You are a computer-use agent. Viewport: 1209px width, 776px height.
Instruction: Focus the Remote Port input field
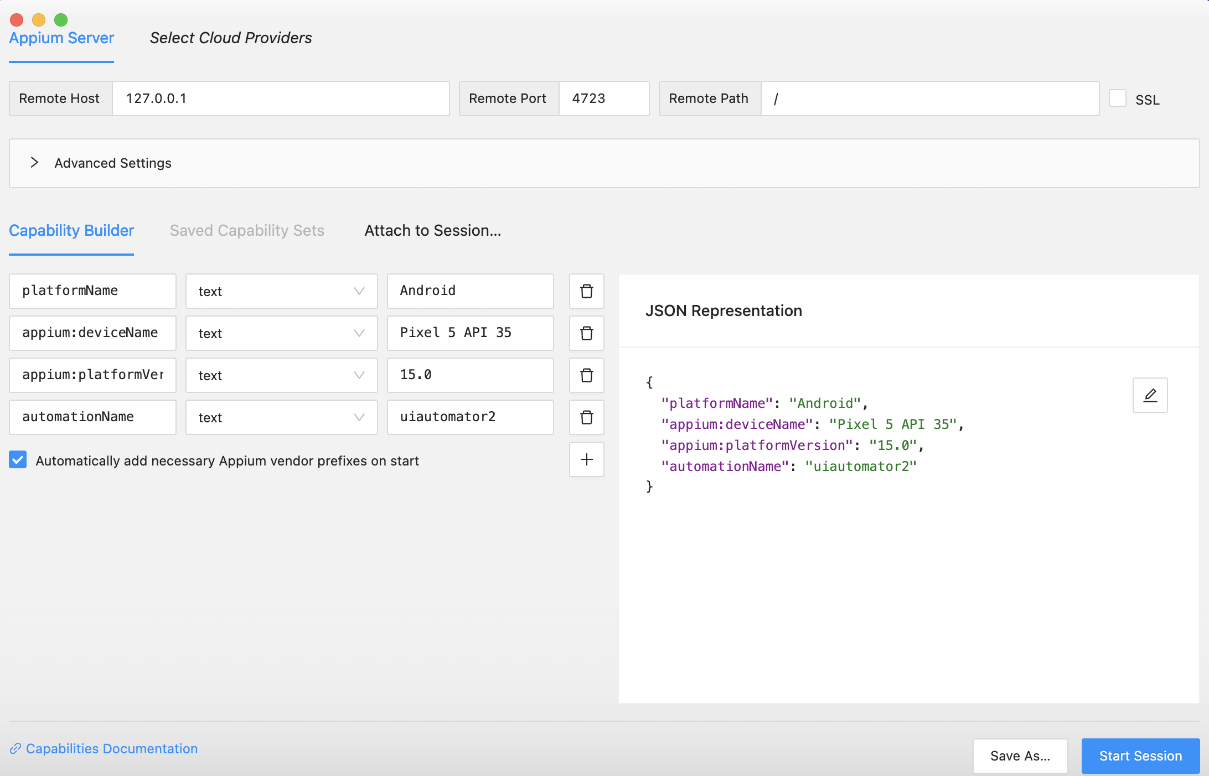tap(604, 99)
